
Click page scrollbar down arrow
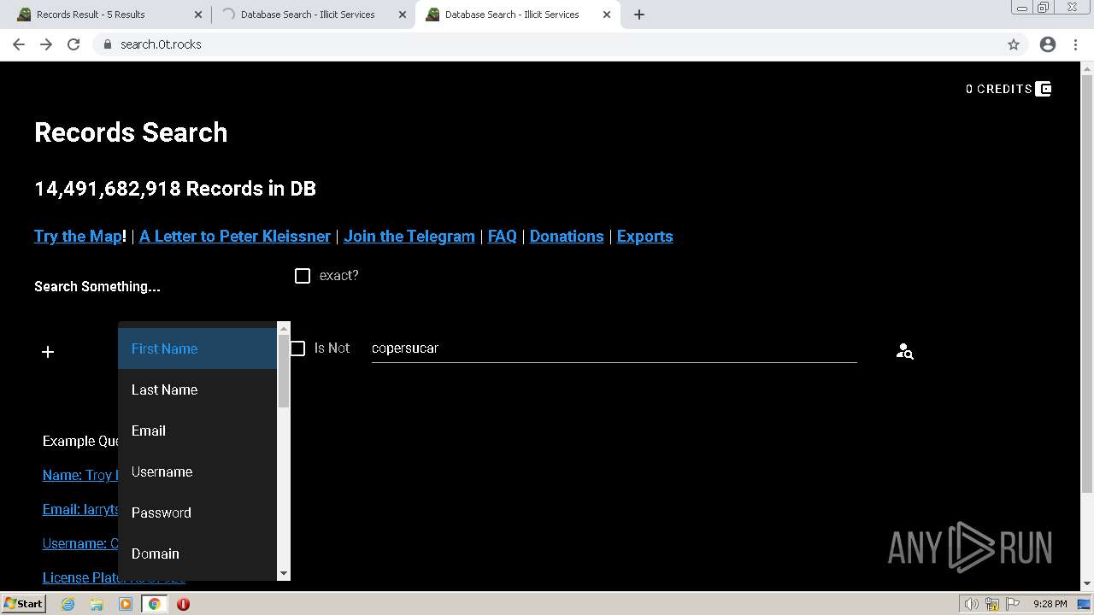tap(1087, 584)
